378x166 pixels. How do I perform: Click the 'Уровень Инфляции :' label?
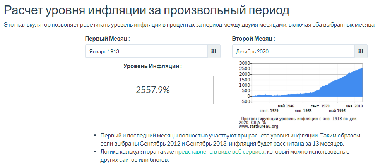click(x=152, y=66)
